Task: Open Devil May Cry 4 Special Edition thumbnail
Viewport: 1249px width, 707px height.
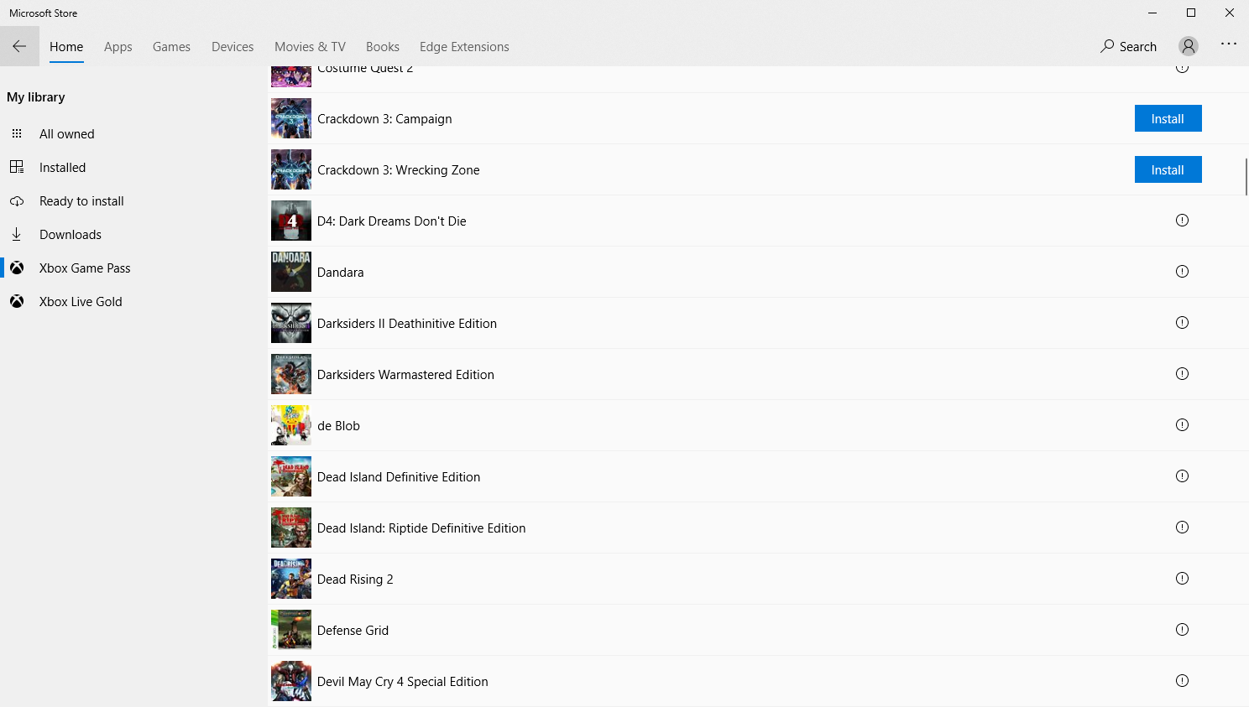Action: coord(291,681)
